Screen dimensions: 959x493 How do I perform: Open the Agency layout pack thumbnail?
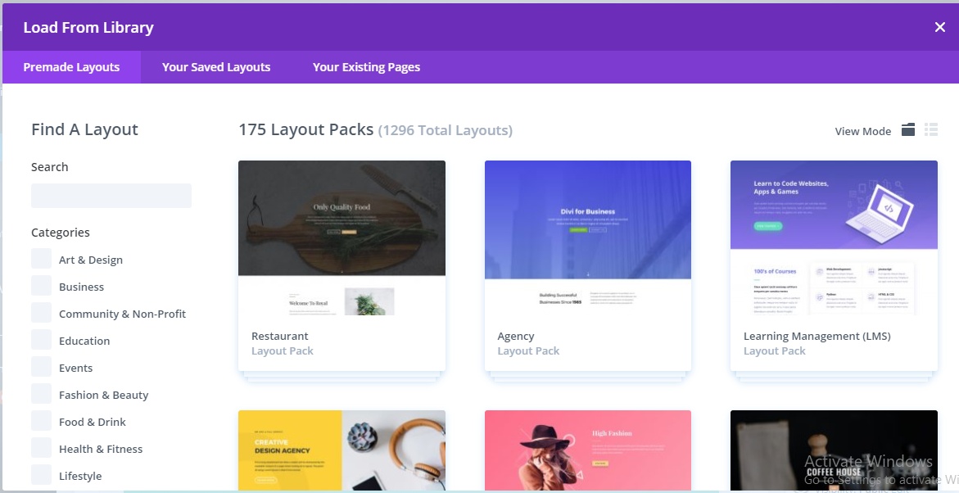588,238
